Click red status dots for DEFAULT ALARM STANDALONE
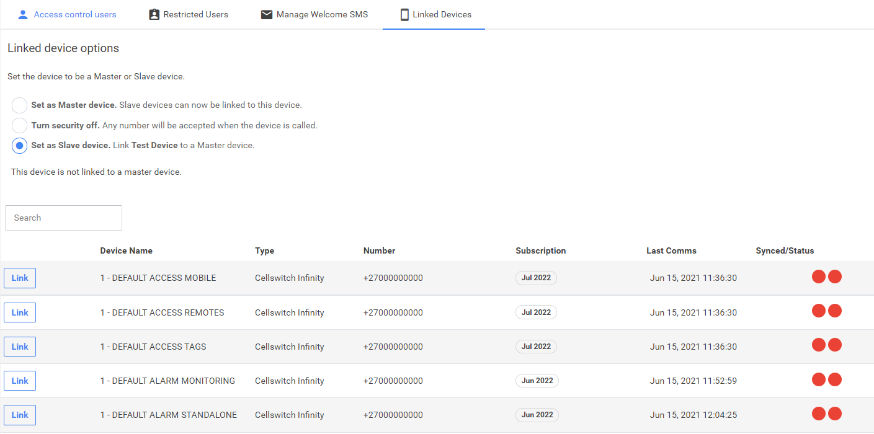Screen dimensions: 874x434 click(x=826, y=414)
